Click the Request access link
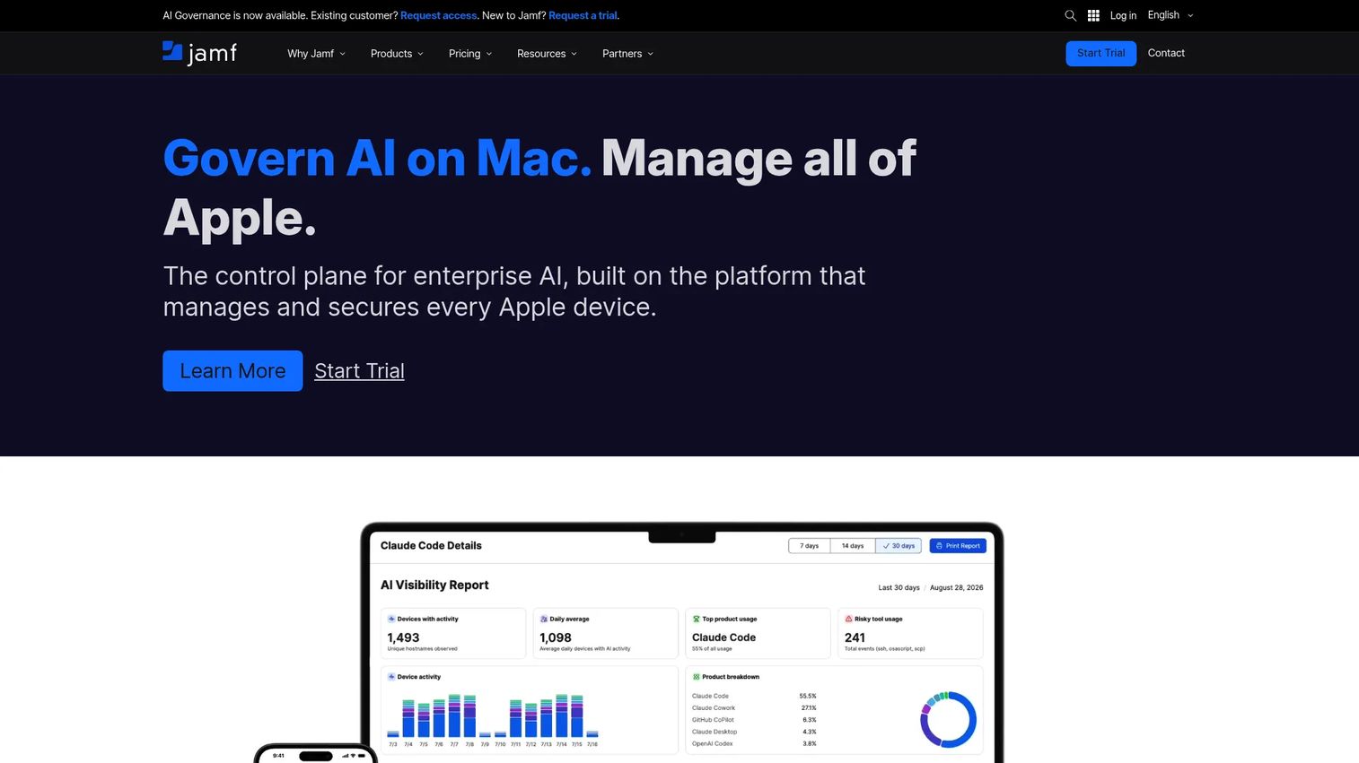 pos(439,15)
